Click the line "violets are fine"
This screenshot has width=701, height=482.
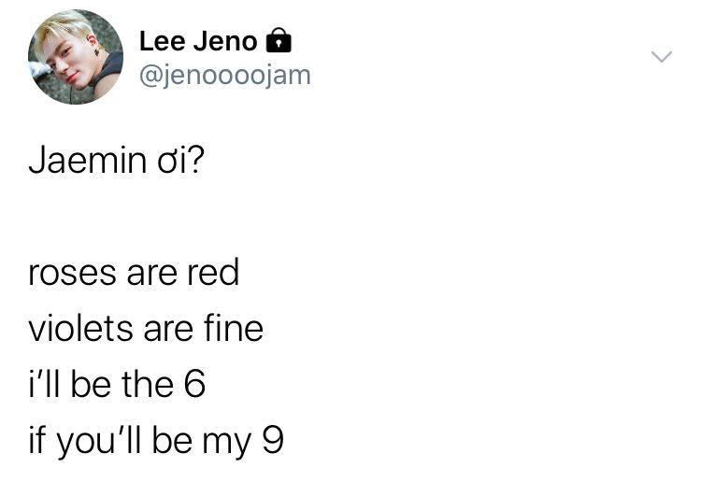(x=146, y=328)
